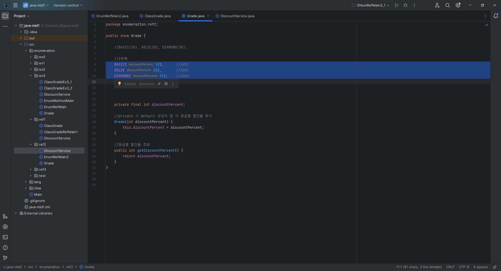Open the Notifications bell
Screen dimensions: 501x271
(x=496, y=16)
